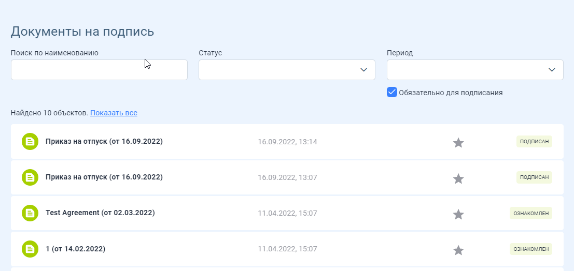Image resolution: width=574 pixels, height=271 pixels.
Task: Star the 13:14 Приказ на отпуск document
Action: click(x=458, y=142)
